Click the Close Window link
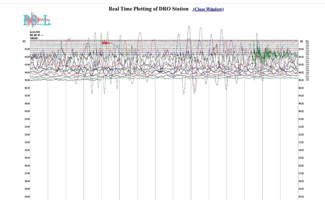The width and height of the screenshot is (325, 207). (x=208, y=9)
